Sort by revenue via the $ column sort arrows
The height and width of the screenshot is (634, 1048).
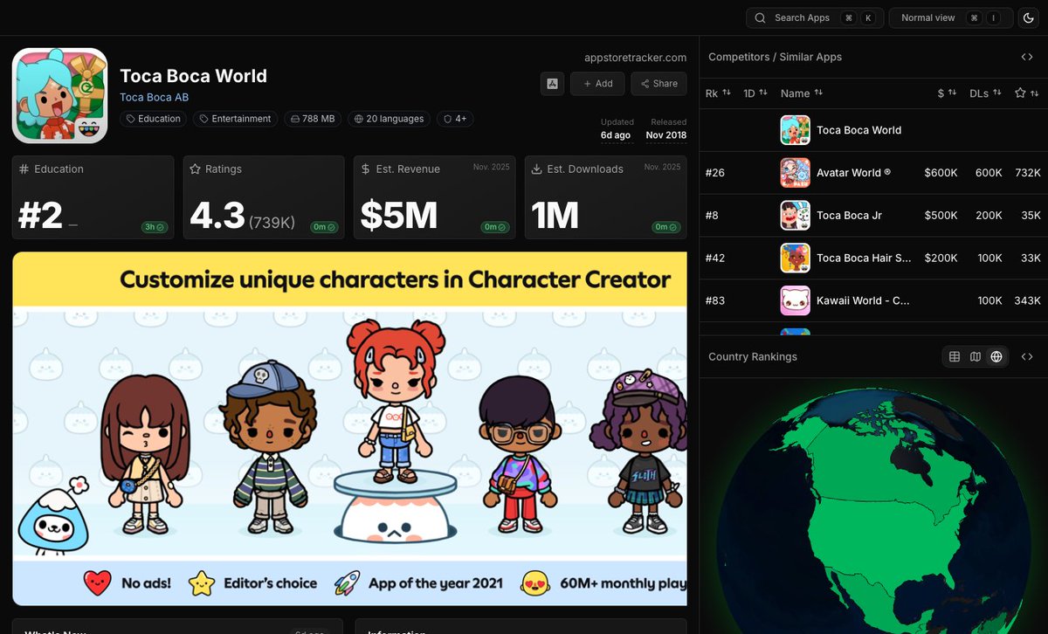coord(952,93)
